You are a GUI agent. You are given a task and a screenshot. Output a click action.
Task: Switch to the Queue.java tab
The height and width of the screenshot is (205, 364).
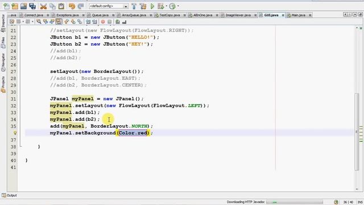tap(100, 15)
